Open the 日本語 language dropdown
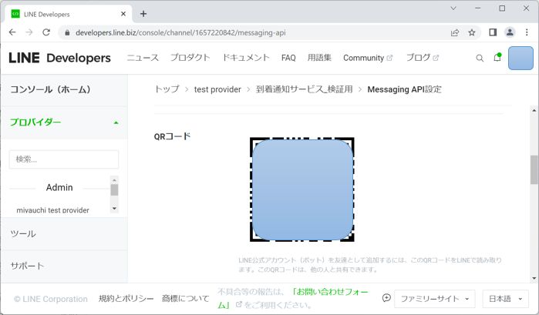 506,299
